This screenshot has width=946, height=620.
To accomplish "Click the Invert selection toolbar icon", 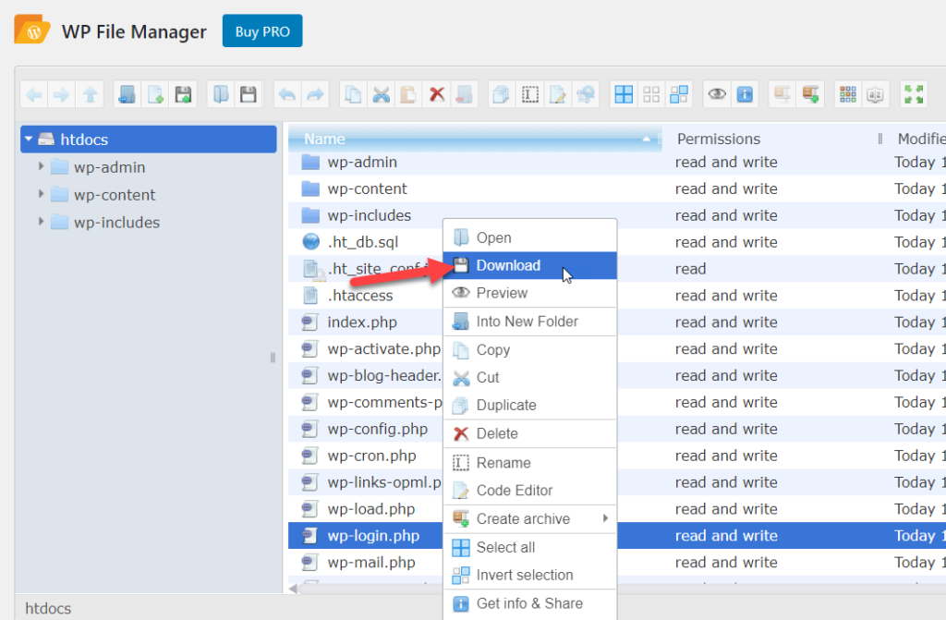I will 679,95.
